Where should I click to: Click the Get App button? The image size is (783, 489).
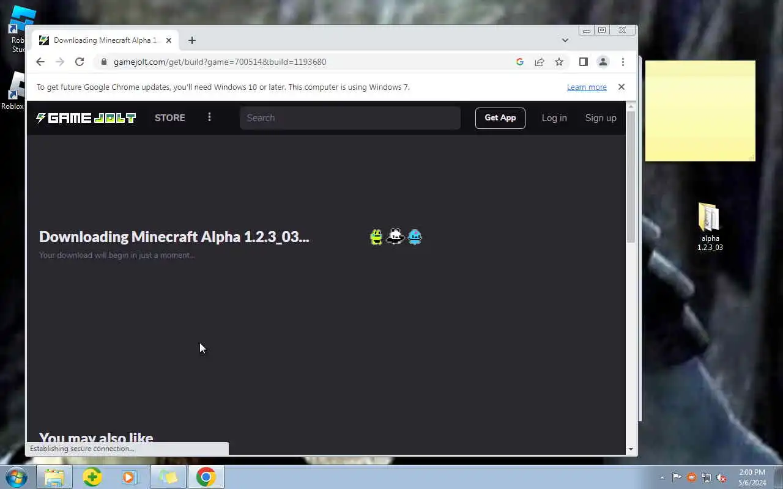point(500,118)
